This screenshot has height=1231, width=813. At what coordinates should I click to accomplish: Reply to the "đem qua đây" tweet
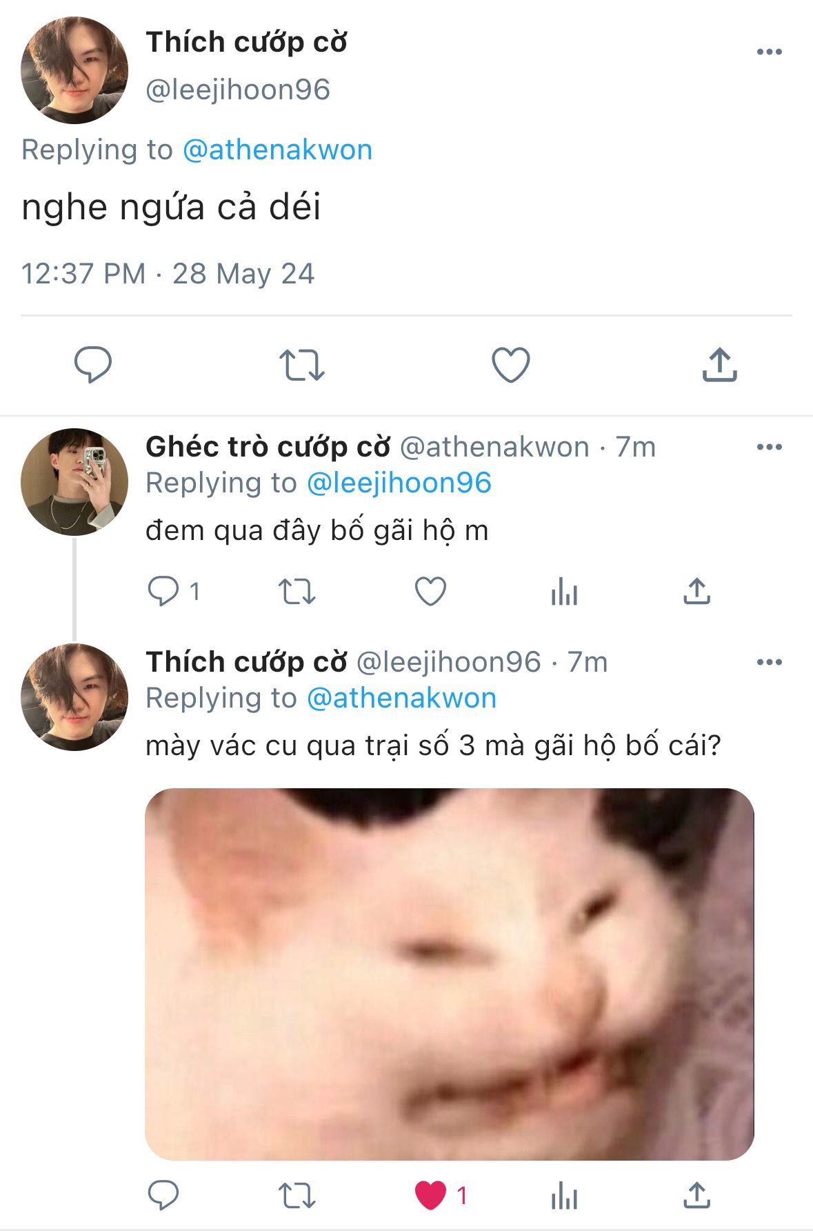pos(164,591)
